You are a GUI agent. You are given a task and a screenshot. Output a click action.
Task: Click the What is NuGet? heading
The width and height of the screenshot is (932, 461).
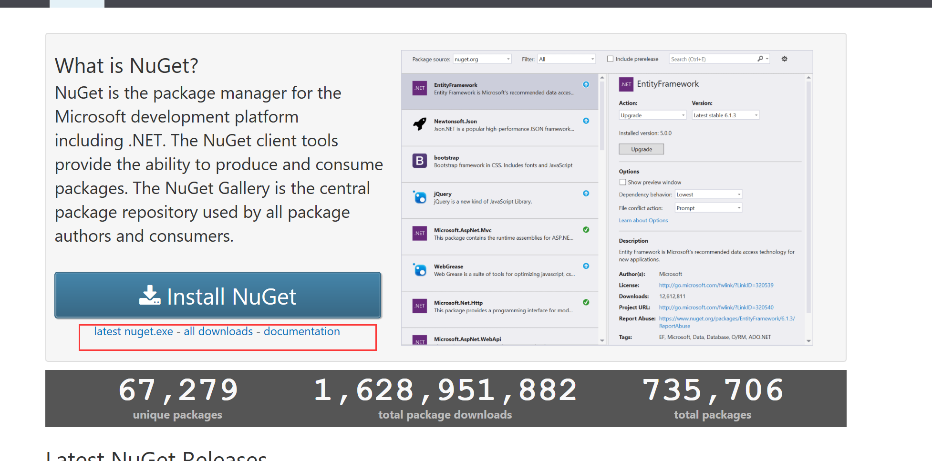pos(126,66)
